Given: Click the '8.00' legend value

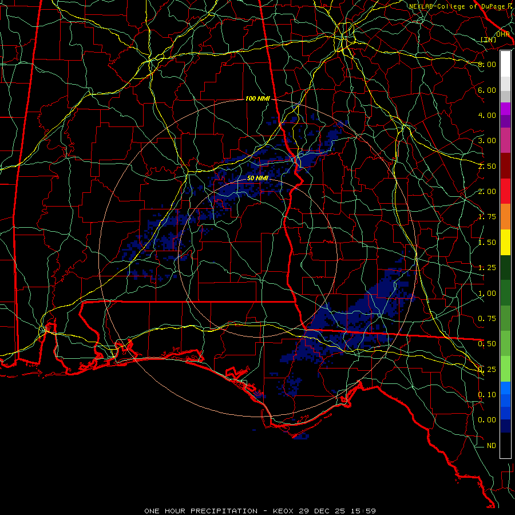Looking at the screenshot, I should pos(487,64).
